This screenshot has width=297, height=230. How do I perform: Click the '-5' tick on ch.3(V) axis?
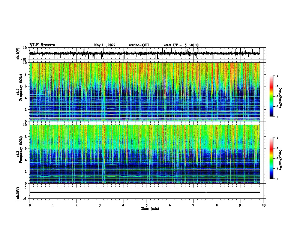pos(25,199)
